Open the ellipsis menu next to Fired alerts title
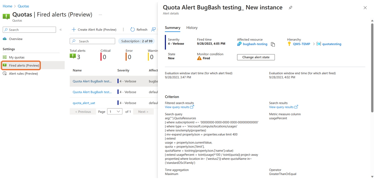Screen dimensions: 374x185 (100, 15)
